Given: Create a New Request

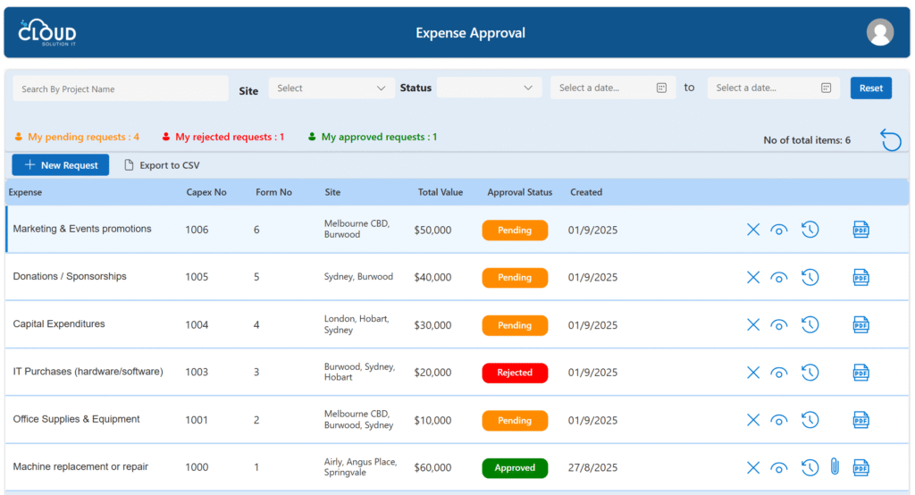Looking at the screenshot, I should [x=61, y=165].
